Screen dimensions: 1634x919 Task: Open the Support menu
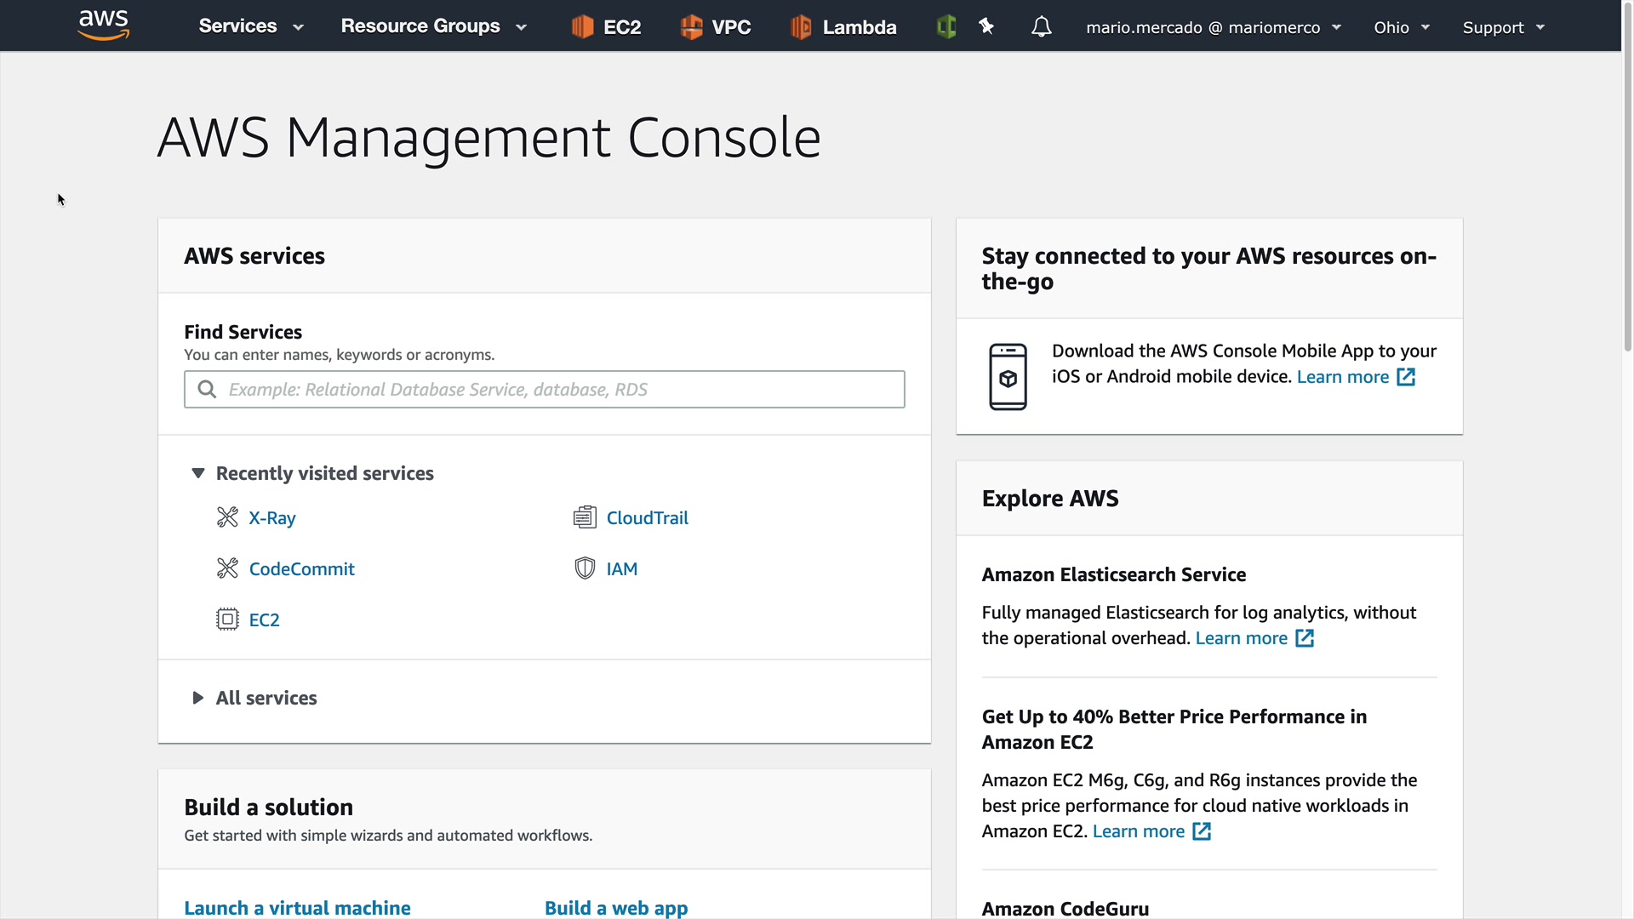tap(1503, 27)
